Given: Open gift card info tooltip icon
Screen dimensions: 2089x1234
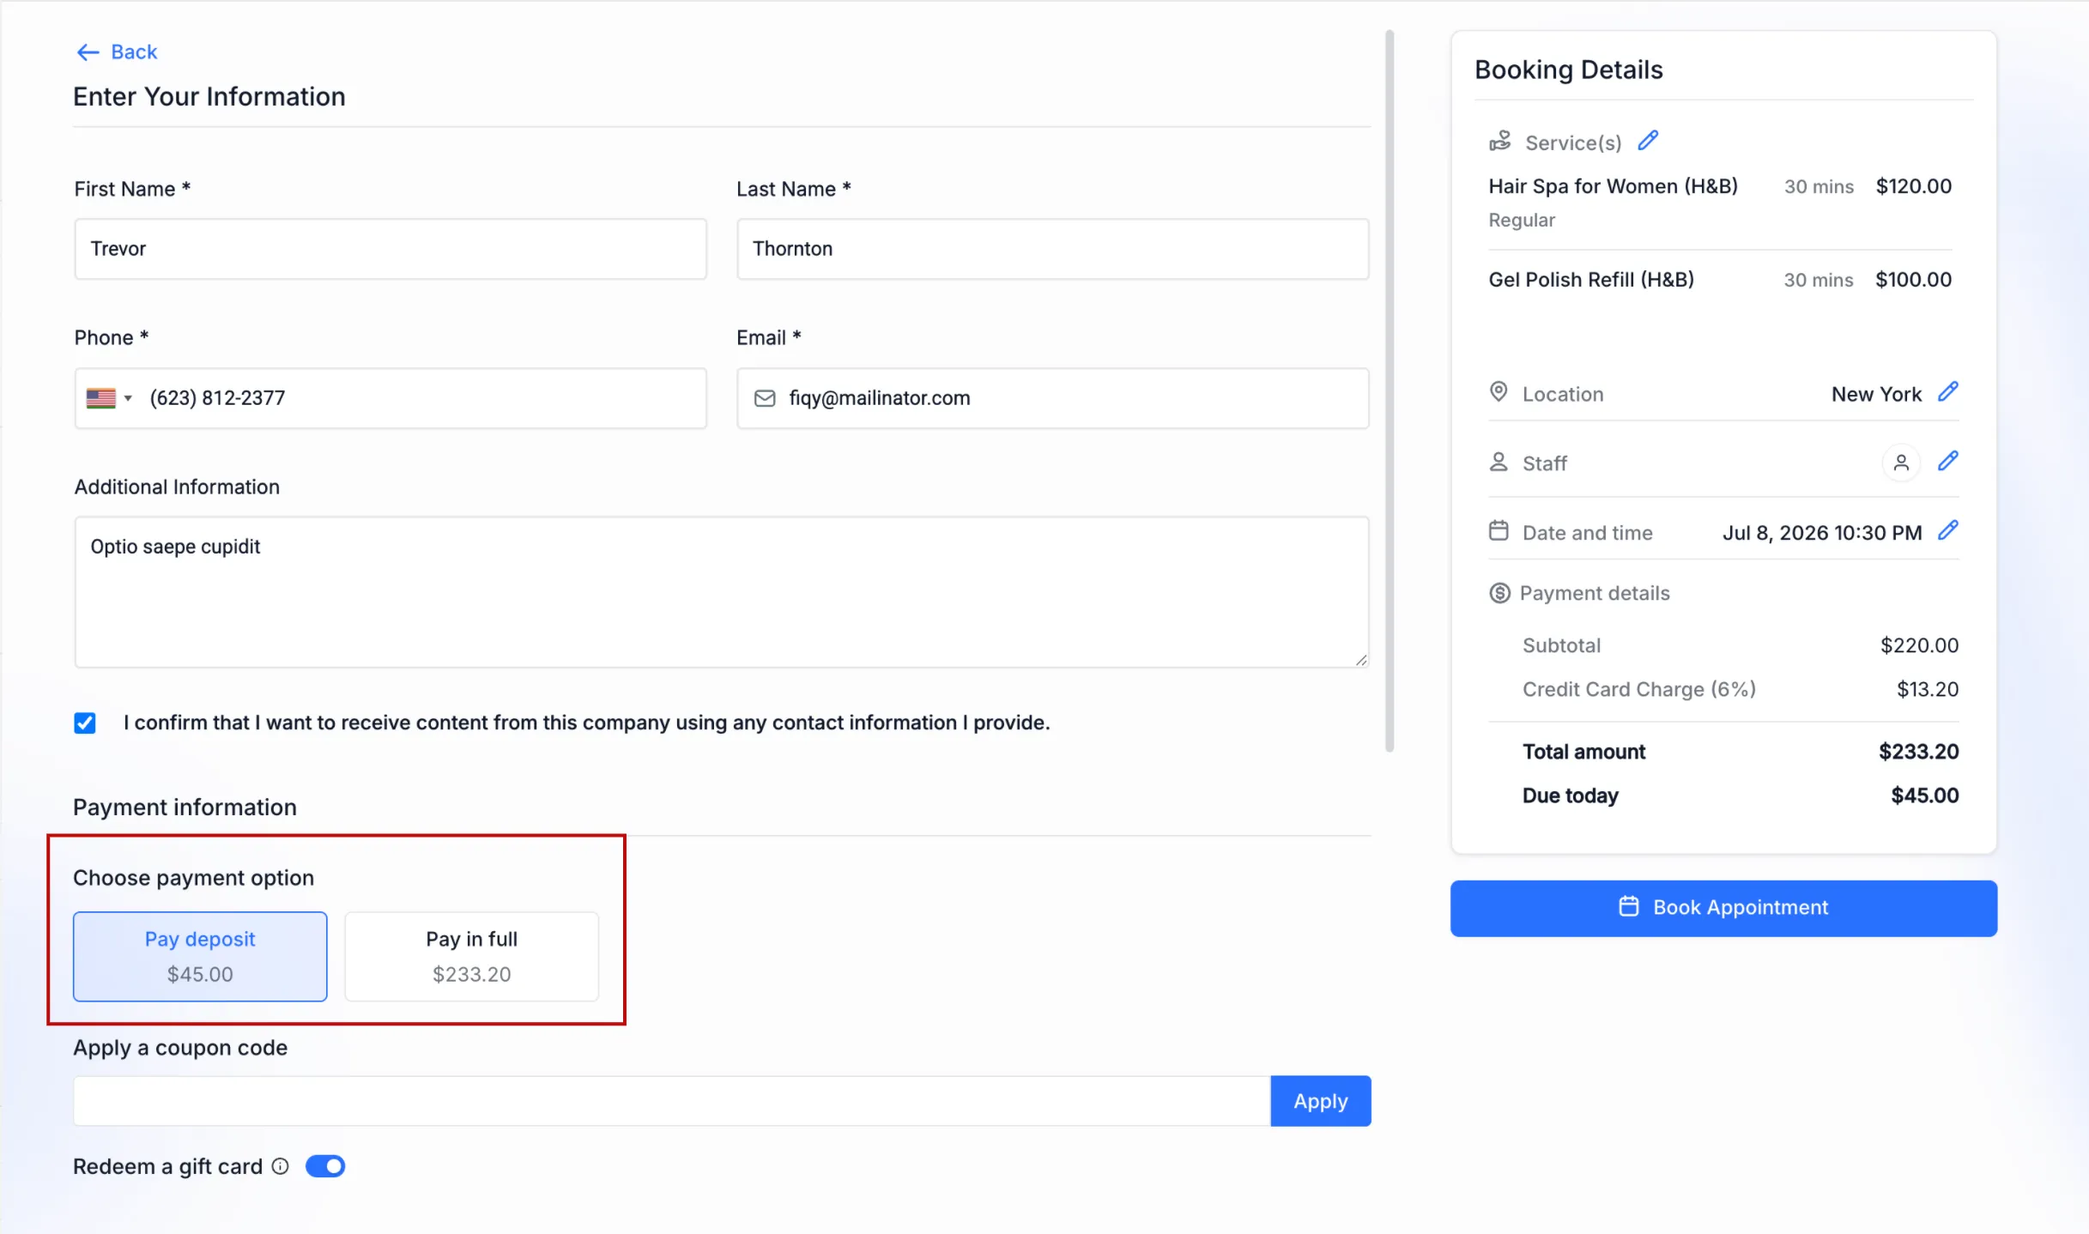Looking at the screenshot, I should 281,1166.
